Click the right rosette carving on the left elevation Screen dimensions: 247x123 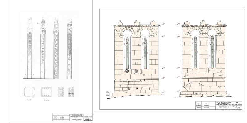pos(136,71)
